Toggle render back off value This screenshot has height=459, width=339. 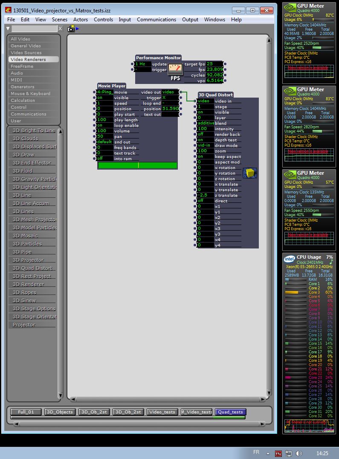206,134
